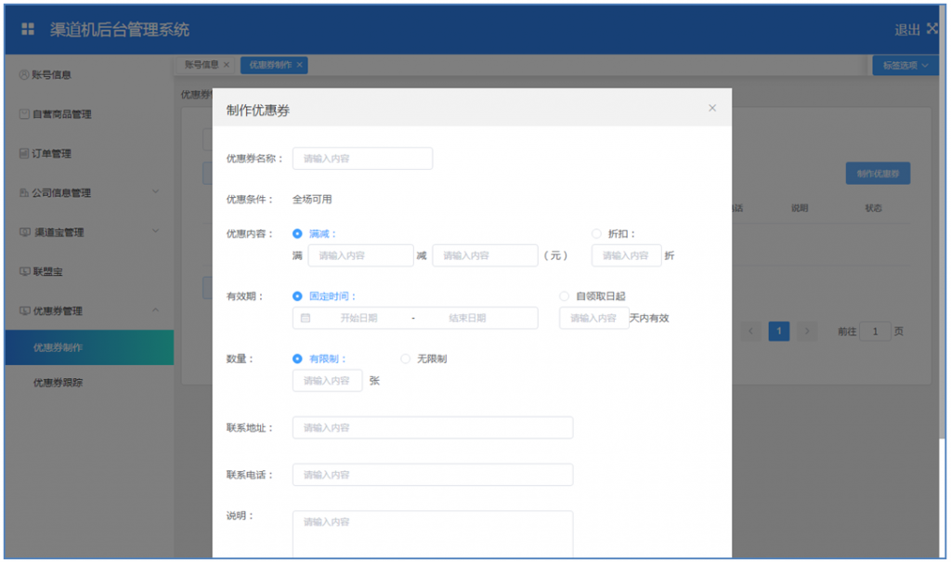This screenshot has height=562, width=951.
Task: Click the calendar icon in date range
Action: (x=306, y=318)
